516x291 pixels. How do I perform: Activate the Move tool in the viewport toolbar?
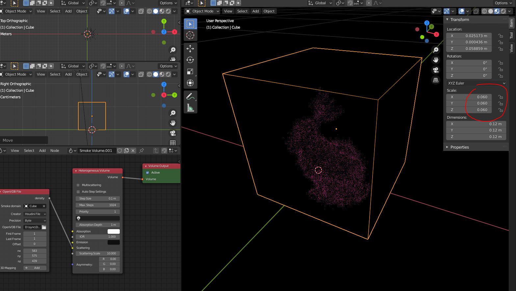pos(190,49)
